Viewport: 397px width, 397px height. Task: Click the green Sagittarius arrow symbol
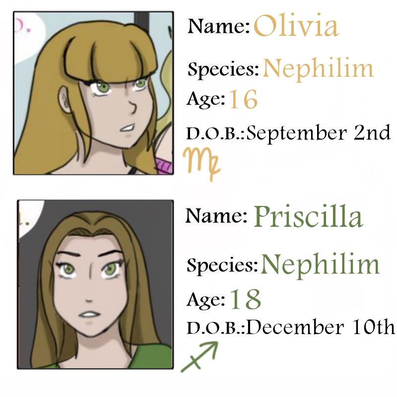tap(199, 356)
